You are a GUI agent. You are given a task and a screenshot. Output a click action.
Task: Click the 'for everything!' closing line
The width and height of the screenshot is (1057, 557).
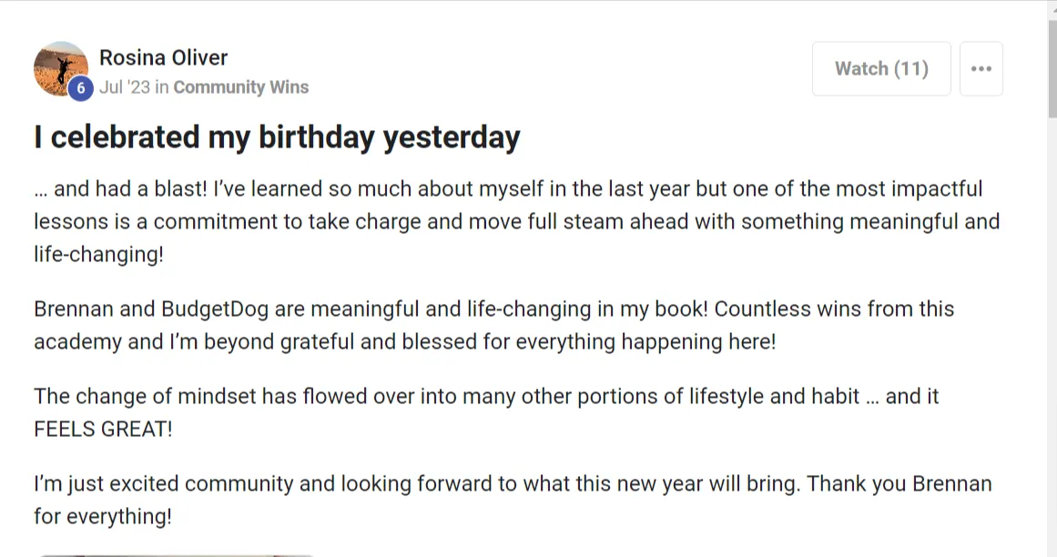[x=103, y=517]
